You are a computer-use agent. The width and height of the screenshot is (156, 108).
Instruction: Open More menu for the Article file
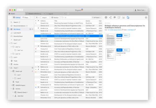coord(126,36)
